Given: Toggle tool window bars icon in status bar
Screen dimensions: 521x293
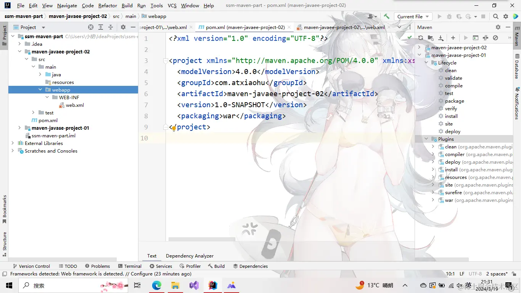Looking at the screenshot, I should [x=5, y=274].
